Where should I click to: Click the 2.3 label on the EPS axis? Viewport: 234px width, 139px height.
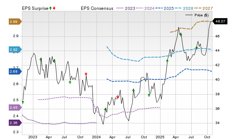16,132
